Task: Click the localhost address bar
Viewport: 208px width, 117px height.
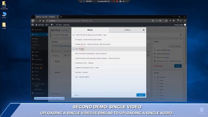Action: tap(98, 21)
